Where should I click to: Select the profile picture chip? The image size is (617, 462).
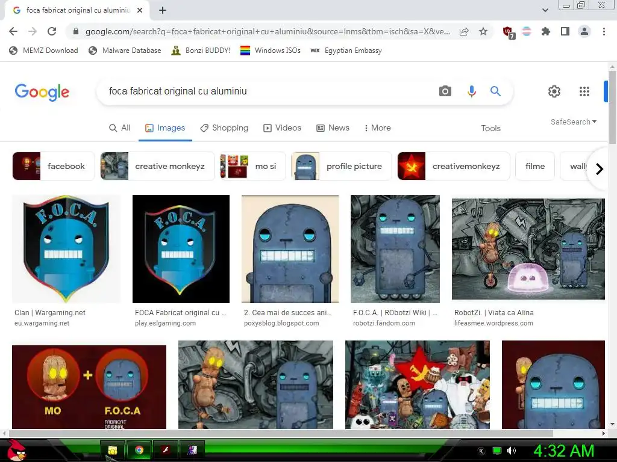point(342,166)
